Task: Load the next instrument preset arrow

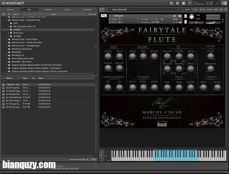Action: pos(169,16)
